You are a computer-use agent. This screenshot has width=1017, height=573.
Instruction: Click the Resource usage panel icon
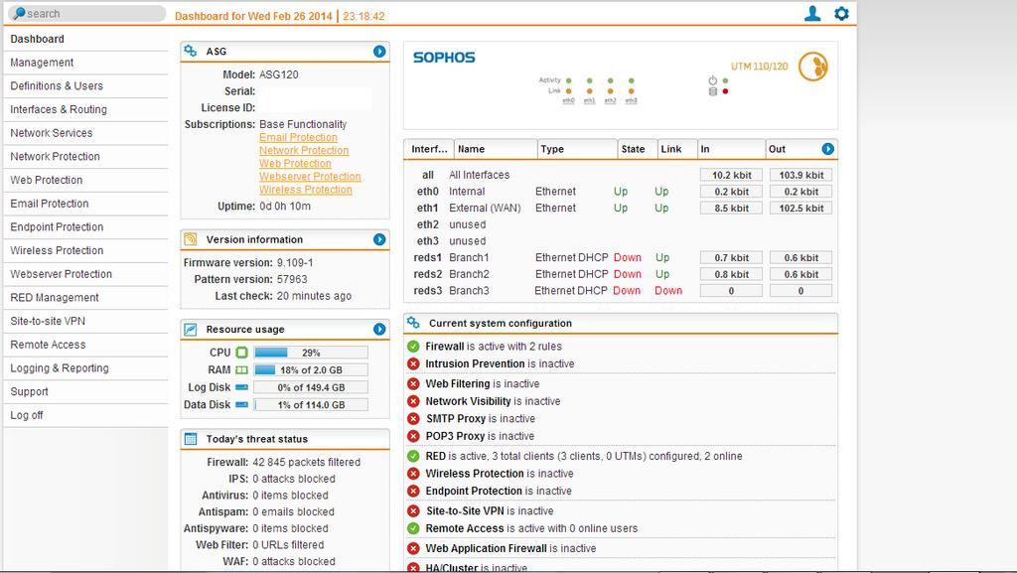click(x=190, y=330)
